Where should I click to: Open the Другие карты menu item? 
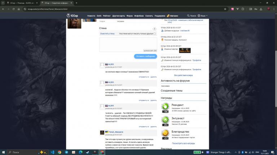[119, 16]
